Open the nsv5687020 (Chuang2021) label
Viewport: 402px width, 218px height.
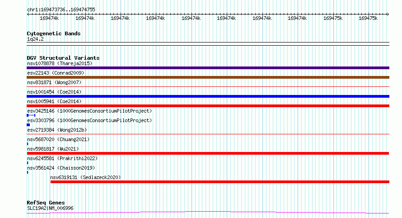pos(58,139)
